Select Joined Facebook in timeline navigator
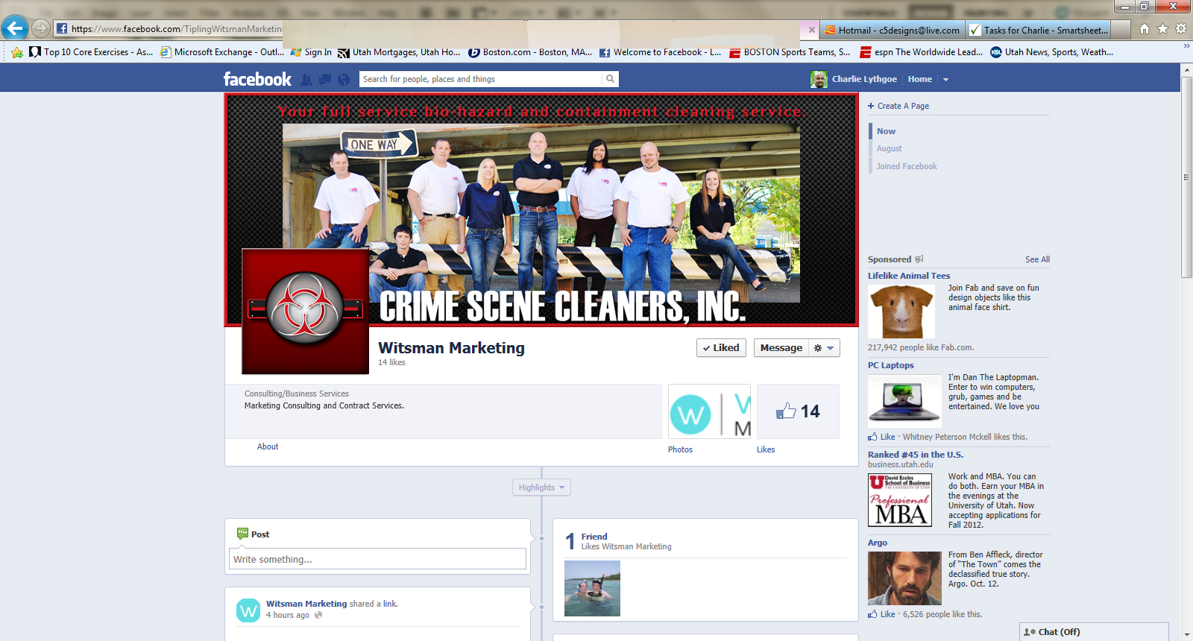Image resolution: width=1193 pixels, height=641 pixels. [907, 166]
